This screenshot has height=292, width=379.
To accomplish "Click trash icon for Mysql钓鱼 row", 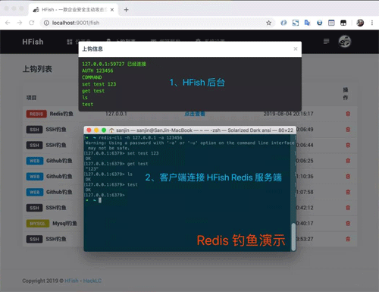I will pyautogui.click(x=348, y=224).
